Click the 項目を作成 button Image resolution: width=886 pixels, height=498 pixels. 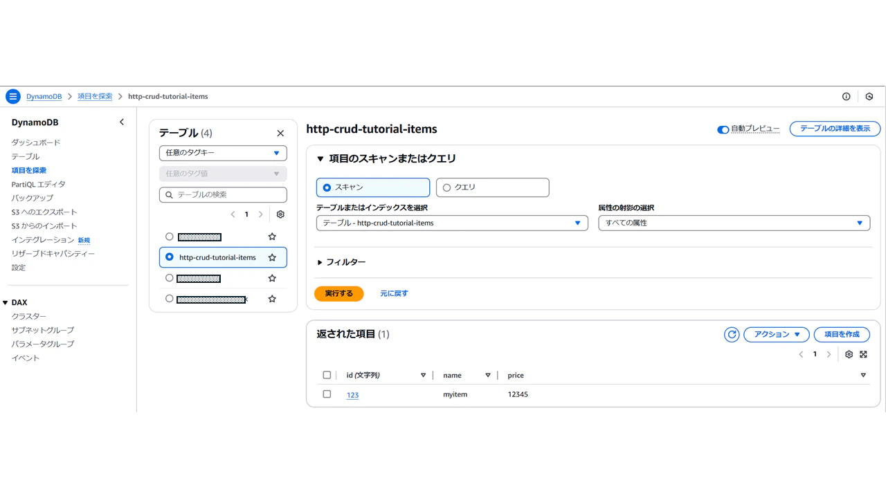[842, 335]
